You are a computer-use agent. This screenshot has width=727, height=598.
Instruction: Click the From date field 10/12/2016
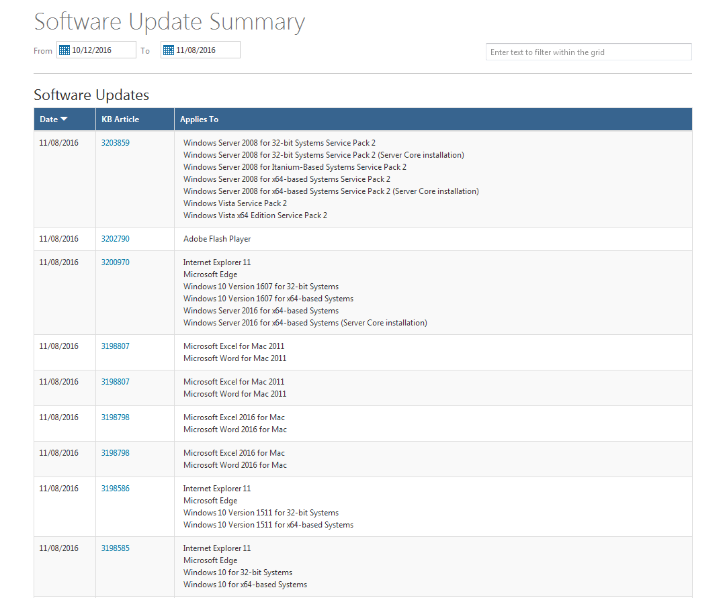point(97,50)
